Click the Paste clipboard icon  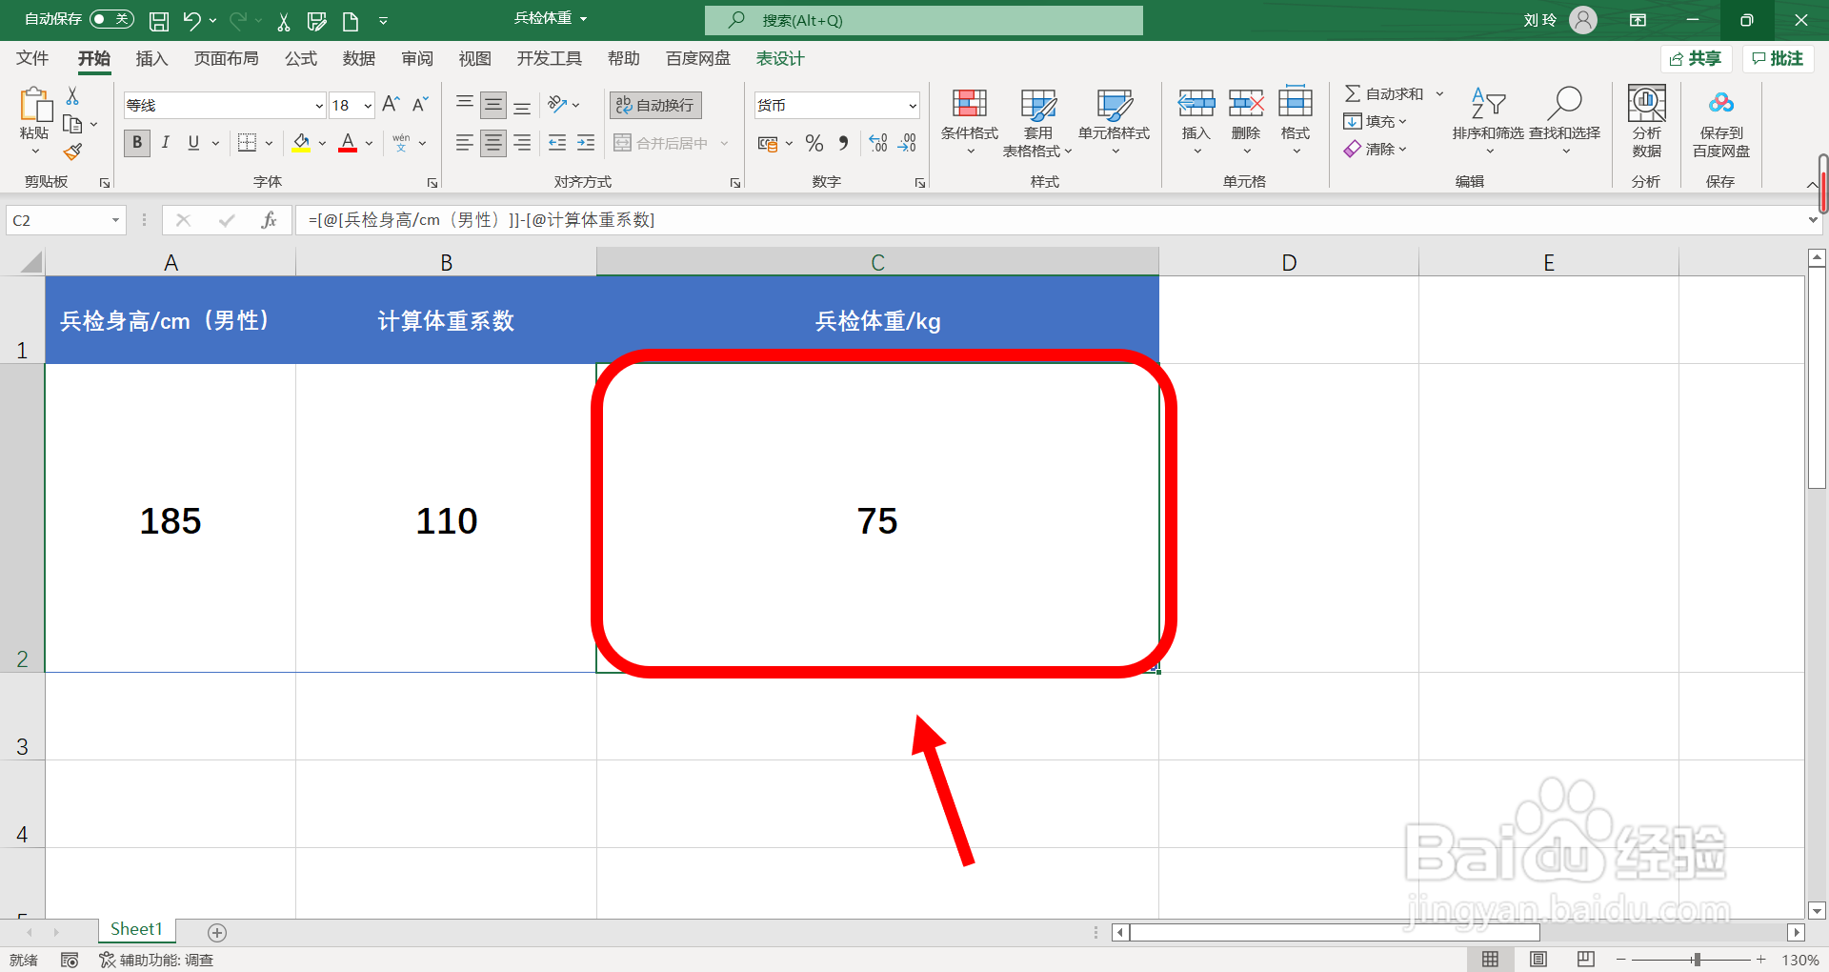click(x=35, y=105)
